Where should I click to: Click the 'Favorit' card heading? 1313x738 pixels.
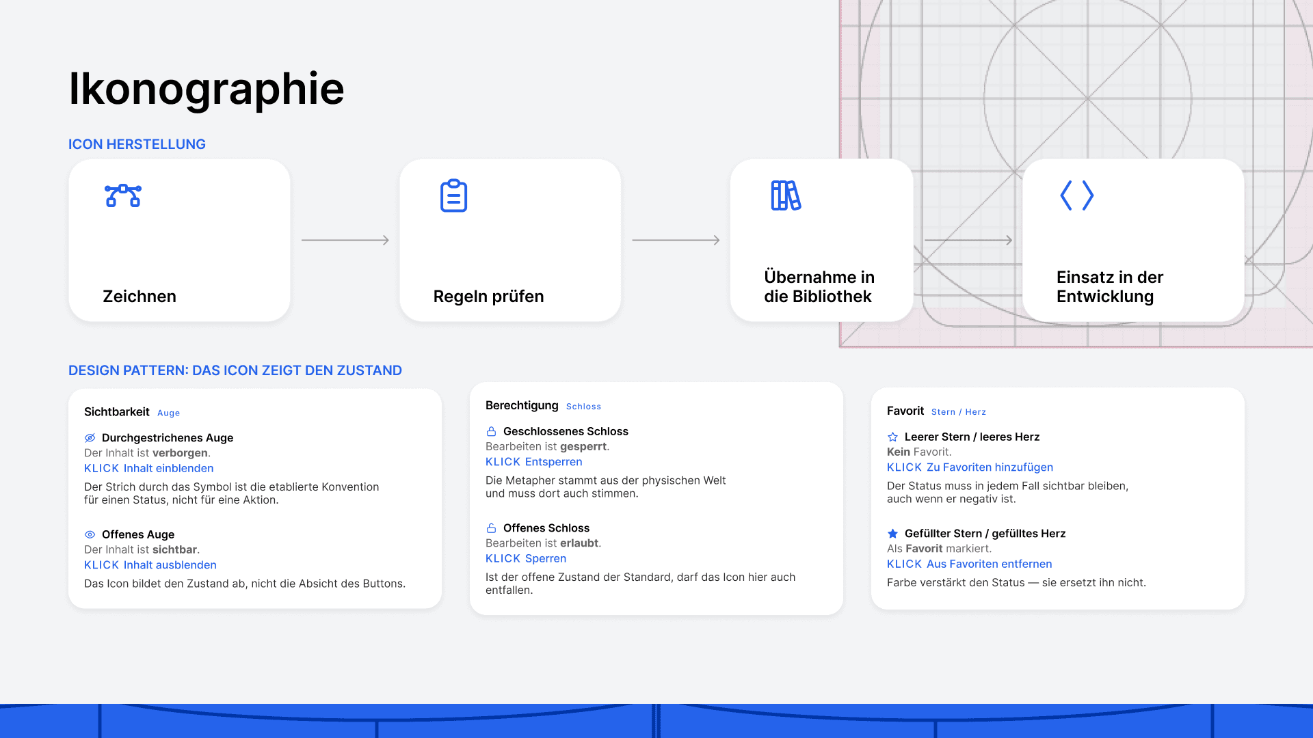click(905, 411)
